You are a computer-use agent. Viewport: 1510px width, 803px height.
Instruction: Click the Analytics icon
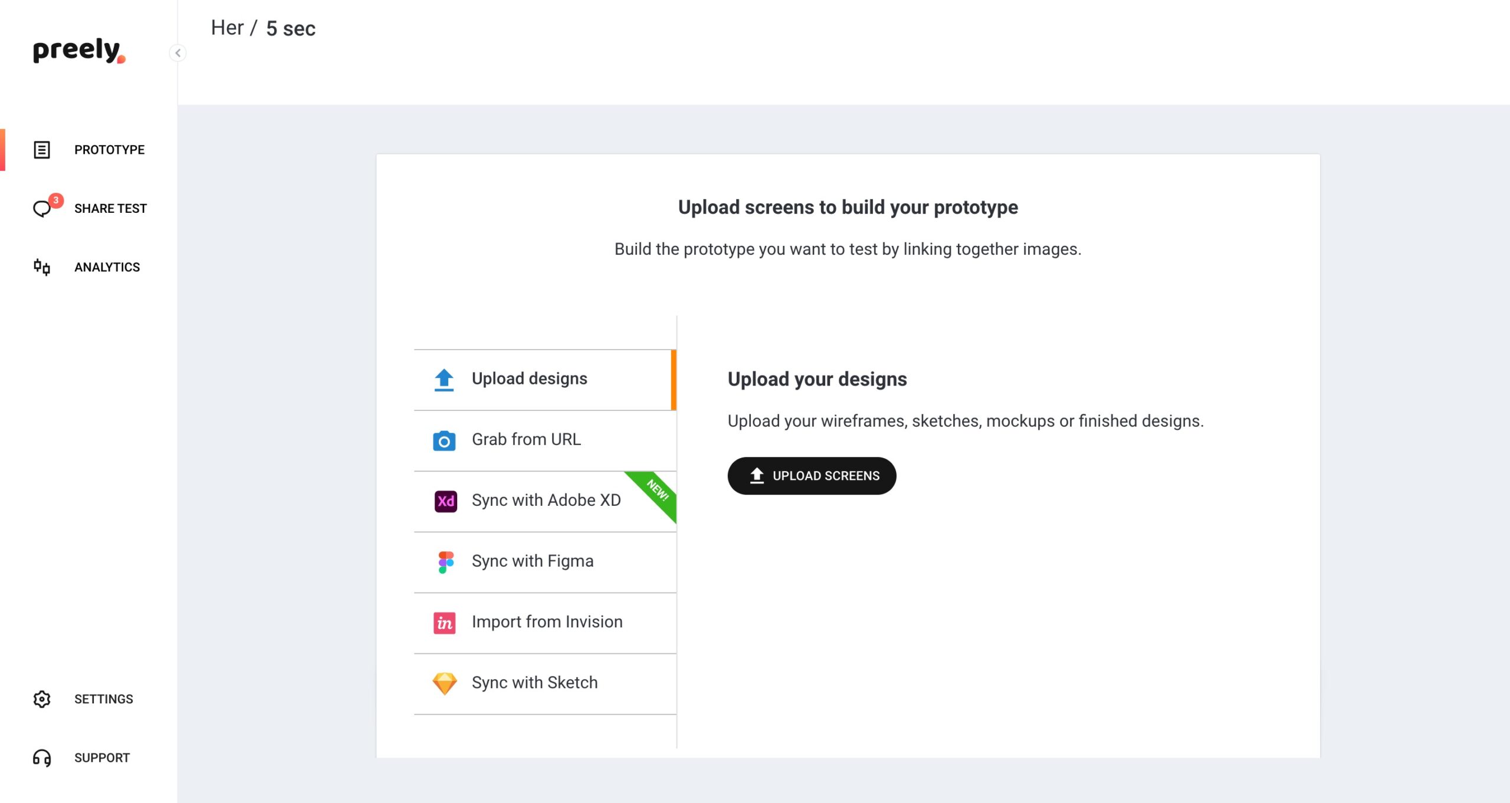click(x=43, y=266)
